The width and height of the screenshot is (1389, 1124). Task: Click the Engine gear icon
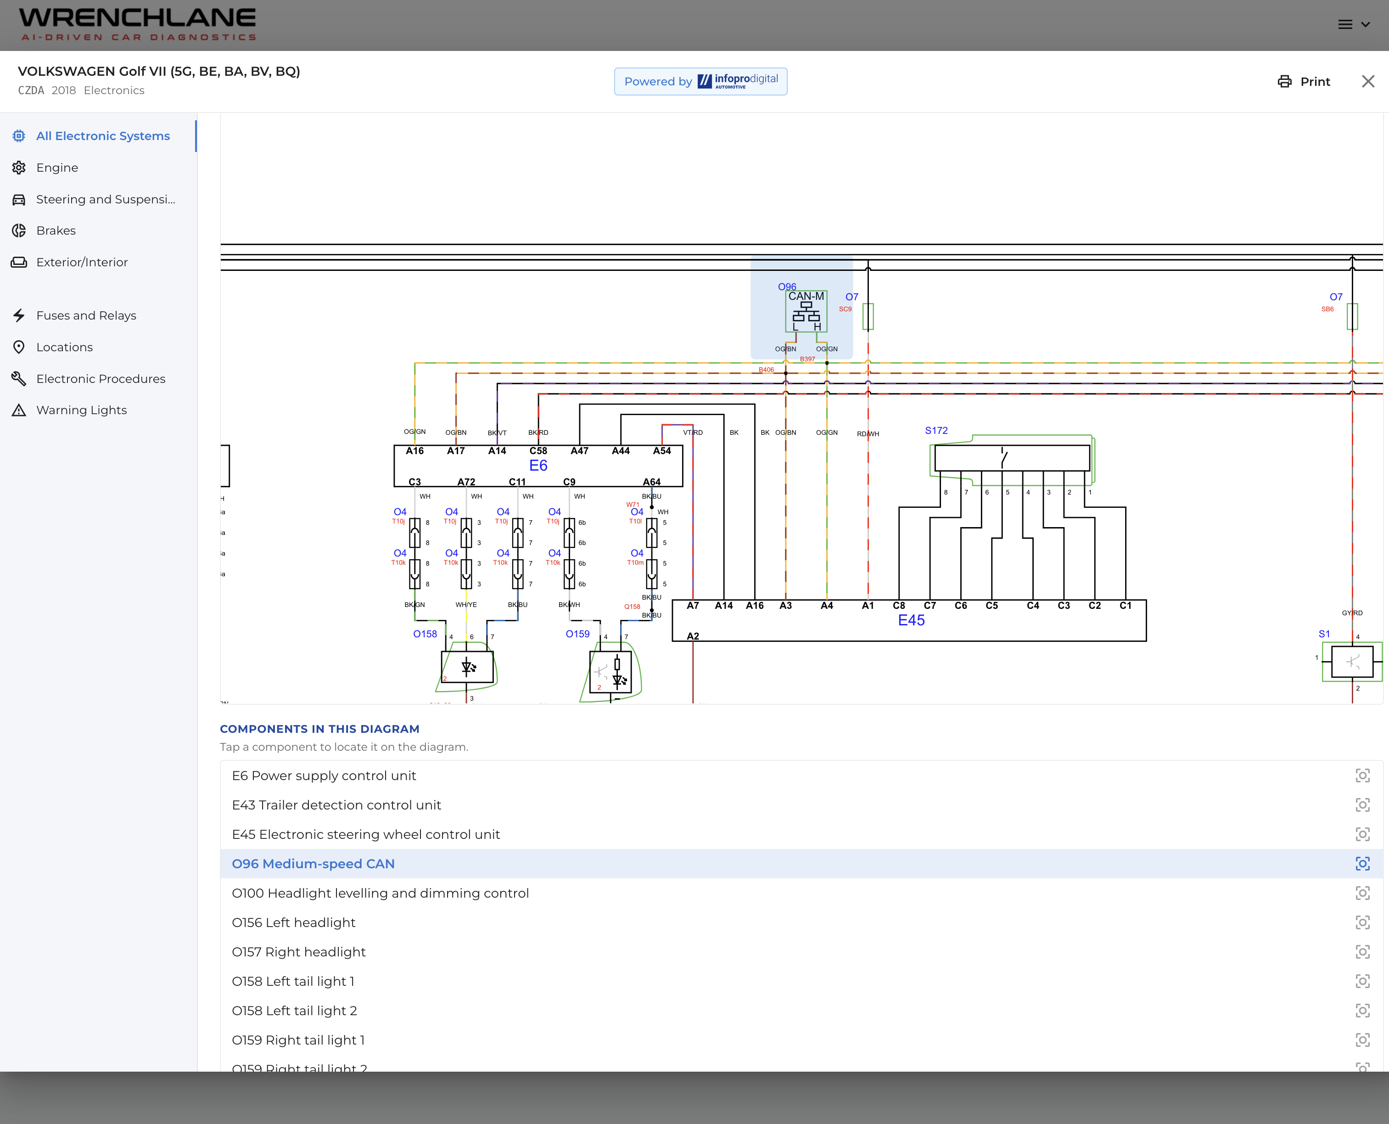click(x=19, y=168)
